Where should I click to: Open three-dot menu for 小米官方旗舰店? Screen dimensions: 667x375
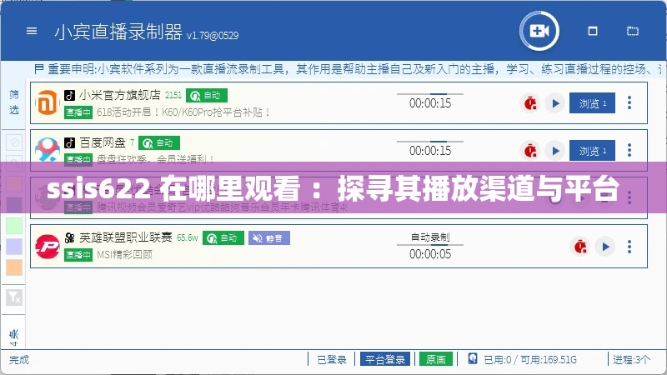[x=629, y=102]
